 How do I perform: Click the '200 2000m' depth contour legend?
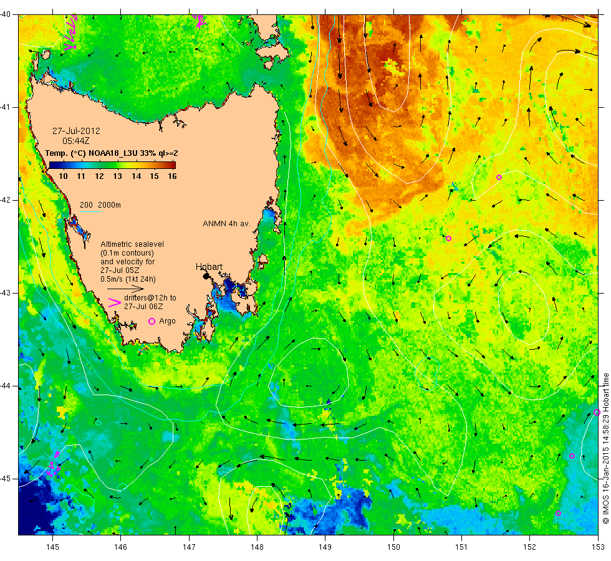pyautogui.click(x=100, y=205)
